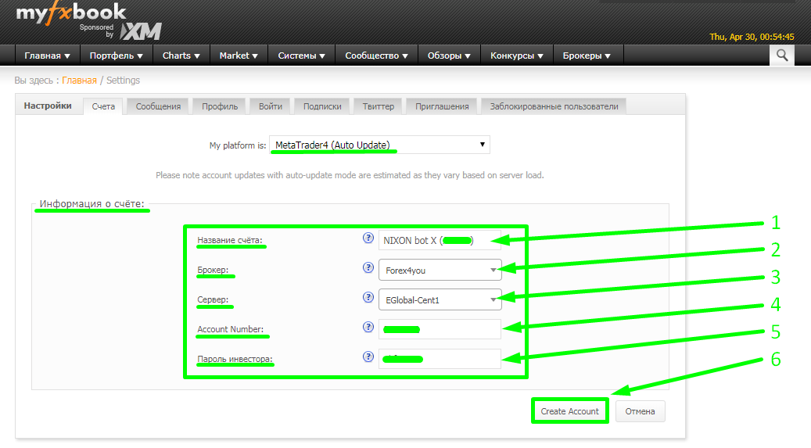
Task: Click the Брокер label
Action: (213, 270)
